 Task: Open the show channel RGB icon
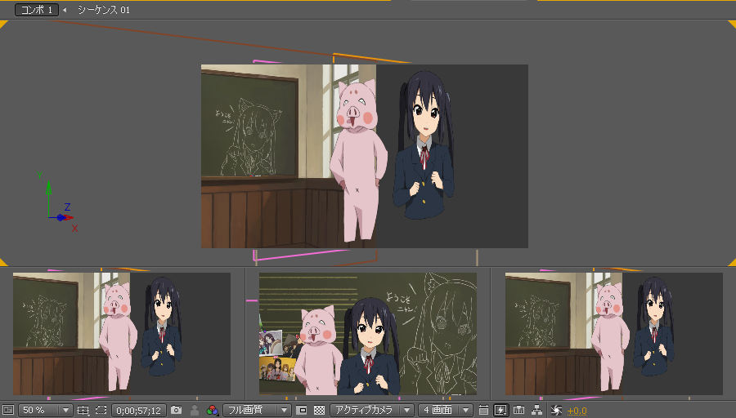click(x=212, y=411)
